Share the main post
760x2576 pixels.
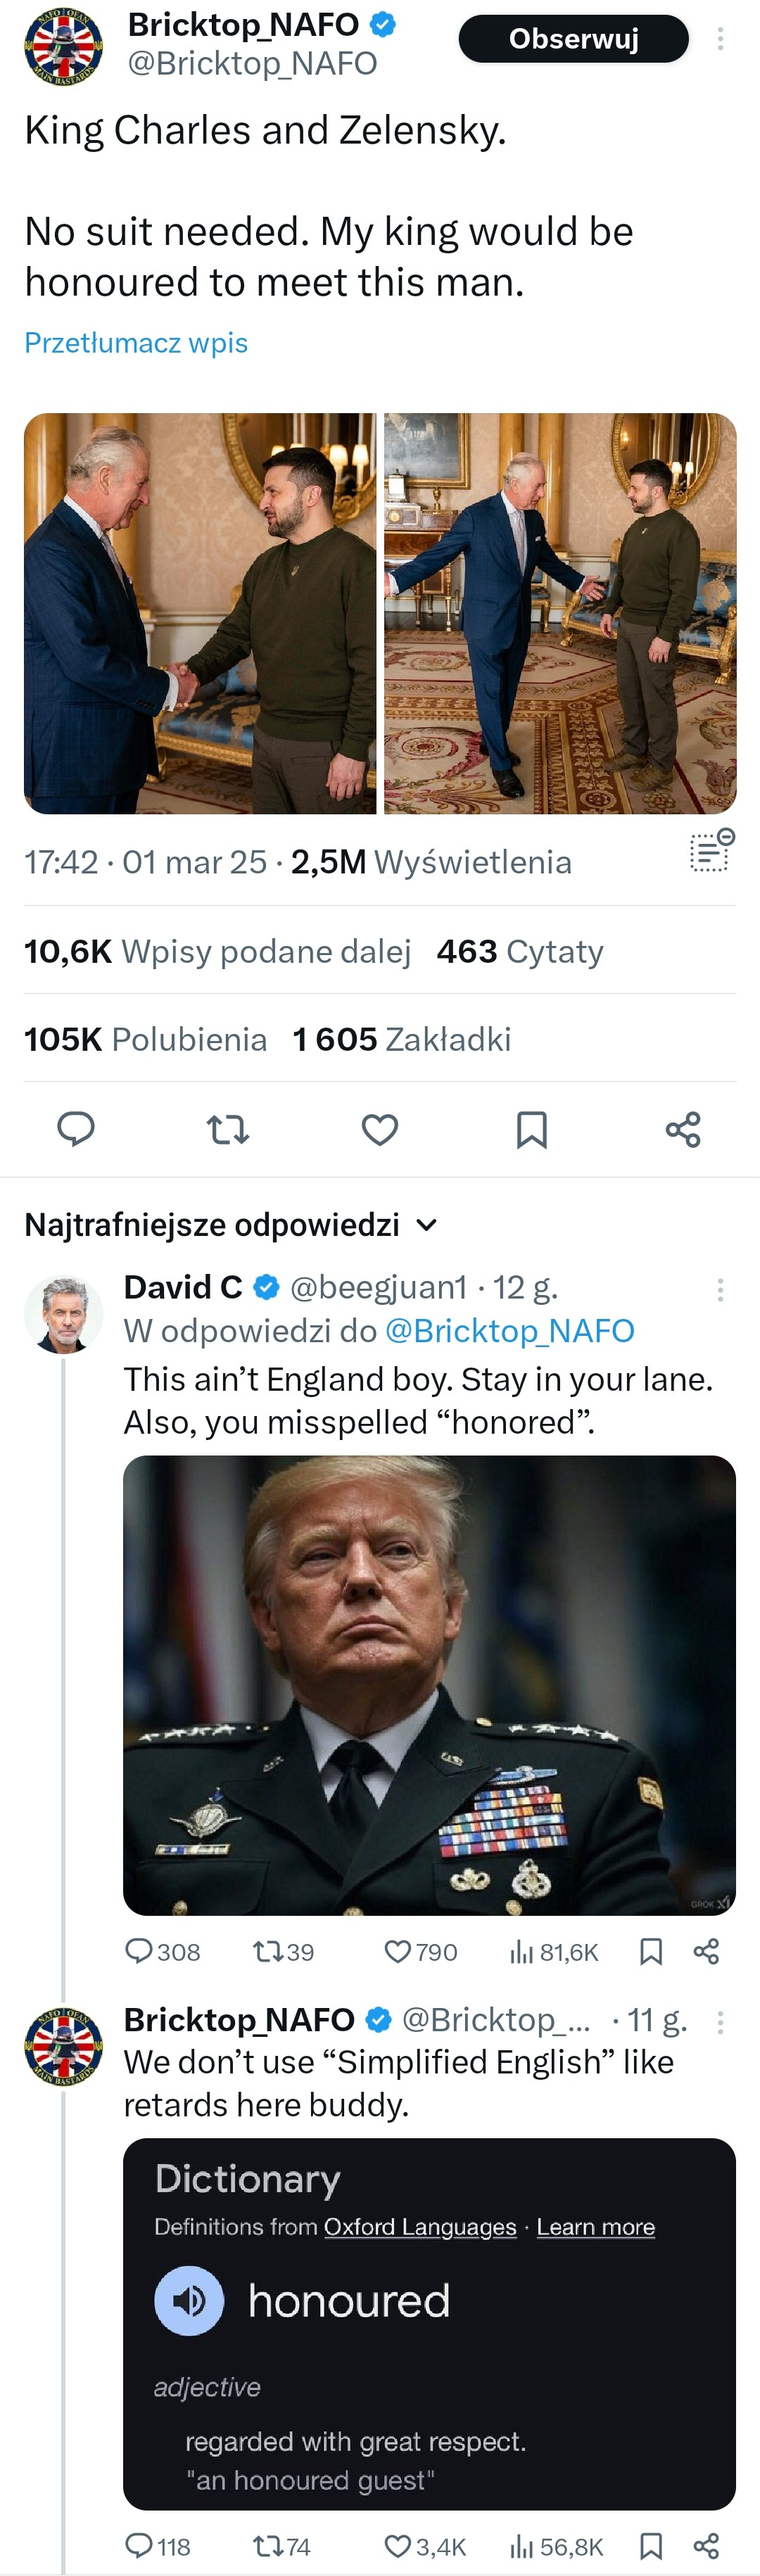coord(683,1130)
